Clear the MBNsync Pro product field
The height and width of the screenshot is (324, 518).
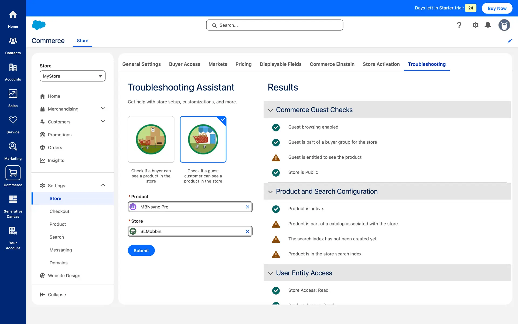(x=247, y=207)
